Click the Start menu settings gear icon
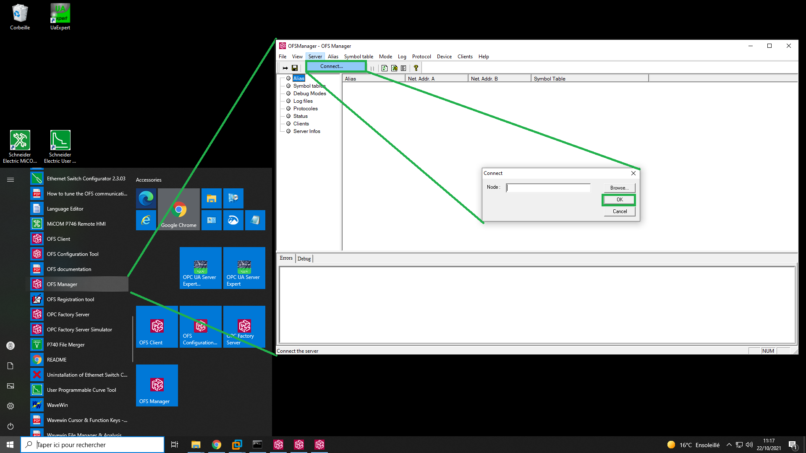 [x=10, y=406]
